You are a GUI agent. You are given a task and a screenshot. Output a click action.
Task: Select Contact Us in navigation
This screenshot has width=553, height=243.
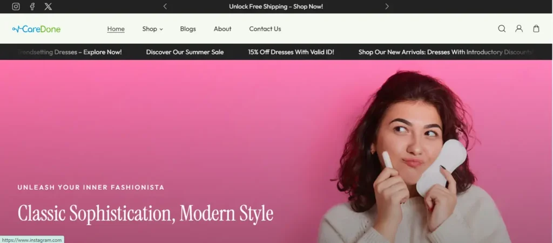pos(265,29)
